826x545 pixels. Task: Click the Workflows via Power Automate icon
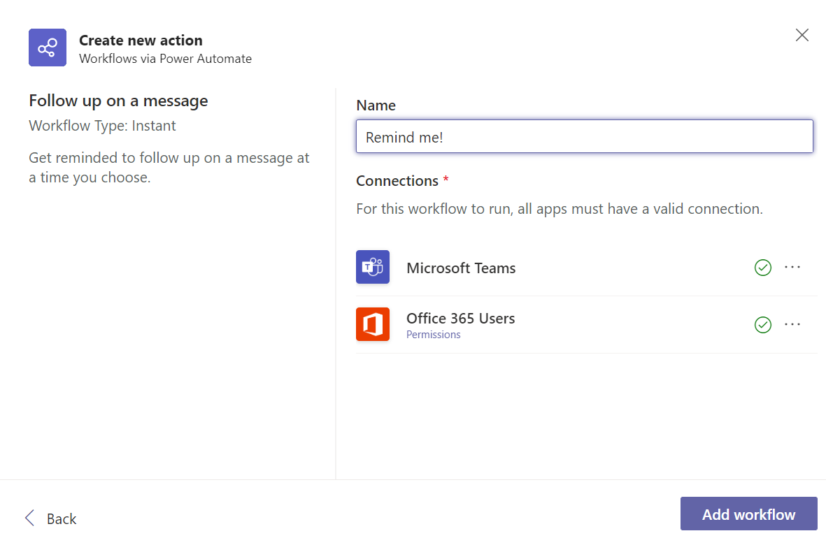[x=47, y=48]
